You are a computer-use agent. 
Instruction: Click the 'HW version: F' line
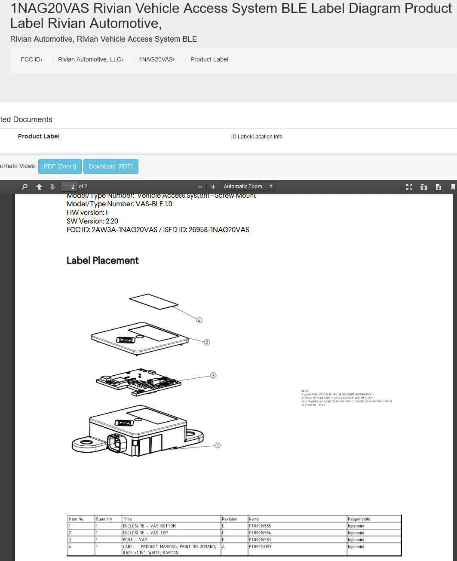[x=88, y=212]
